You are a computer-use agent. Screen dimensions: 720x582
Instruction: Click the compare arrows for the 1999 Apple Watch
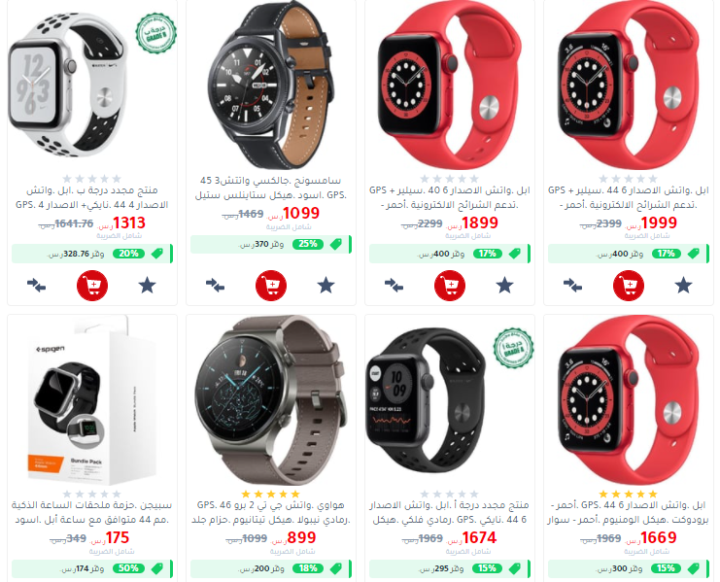pyautogui.click(x=572, y=286)
